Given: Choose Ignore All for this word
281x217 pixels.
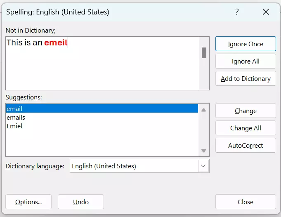Looking at the screenshot, I should coord(246,61).
